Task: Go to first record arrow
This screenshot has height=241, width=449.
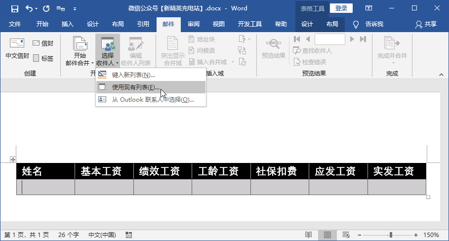Action: [x=297, y=39]
